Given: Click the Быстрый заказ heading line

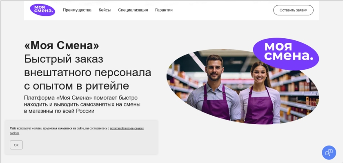Looking at the screenshot, I should coord(64,59).
